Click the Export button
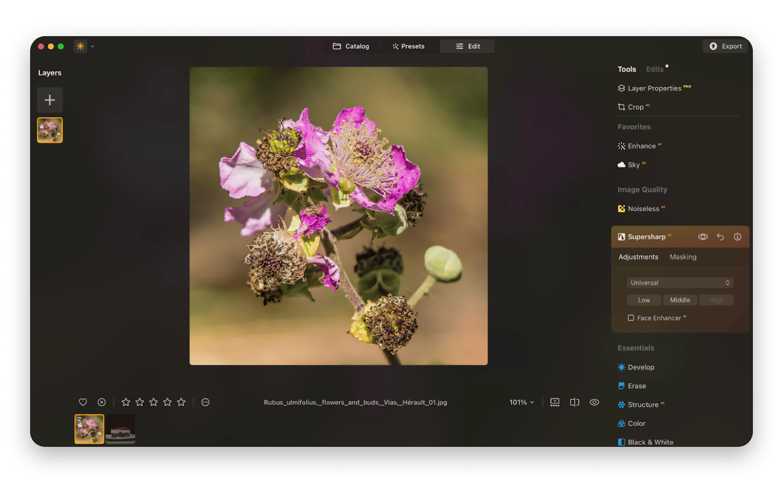 coord(725,46)
